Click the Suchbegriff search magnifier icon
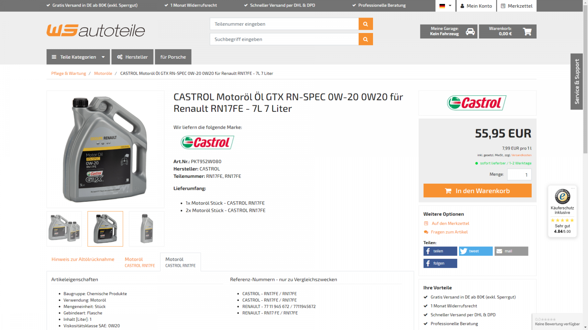 pyautogui.click(x=365, y=39)
